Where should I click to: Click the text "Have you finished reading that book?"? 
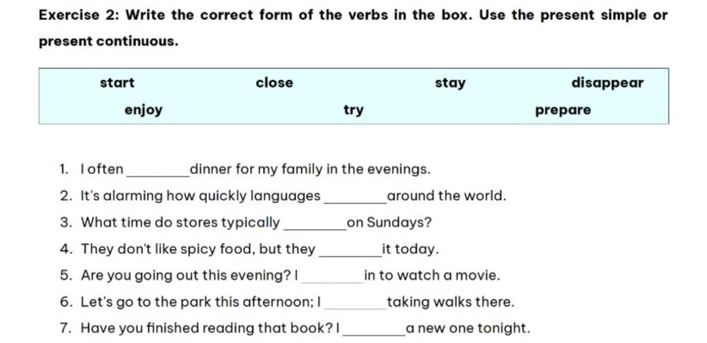[x=207, y=329]
